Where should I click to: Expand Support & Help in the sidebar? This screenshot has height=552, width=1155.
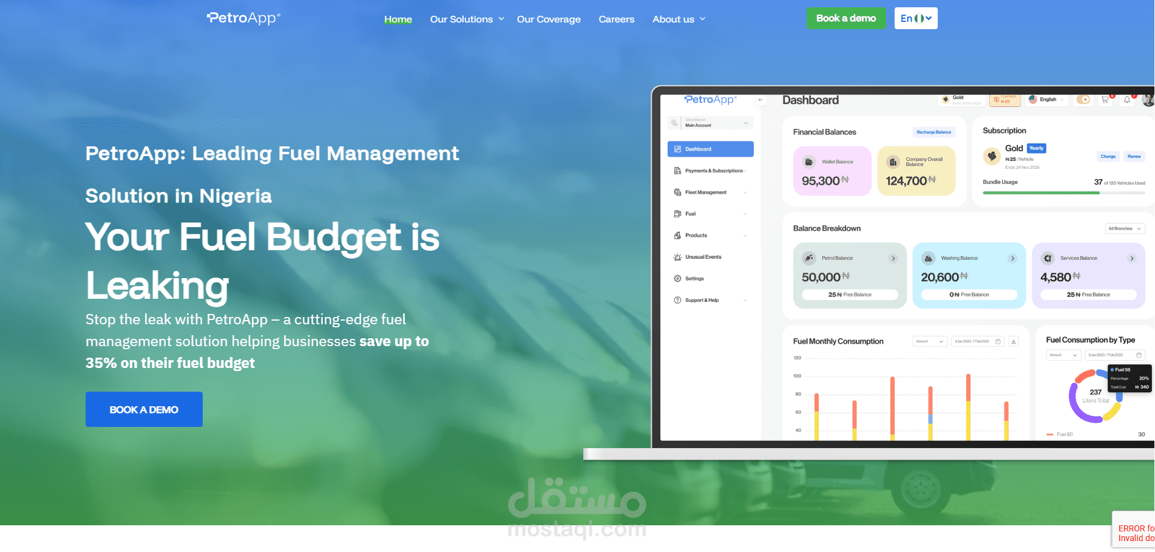click(711, 300)
